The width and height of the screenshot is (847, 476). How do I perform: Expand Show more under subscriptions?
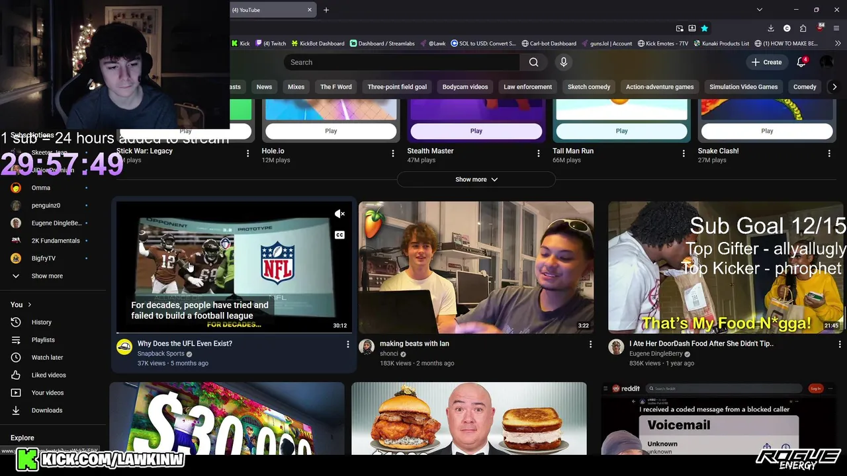click(47, 276)
